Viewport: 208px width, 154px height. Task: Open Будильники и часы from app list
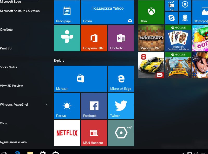click(x=14, y=142)
